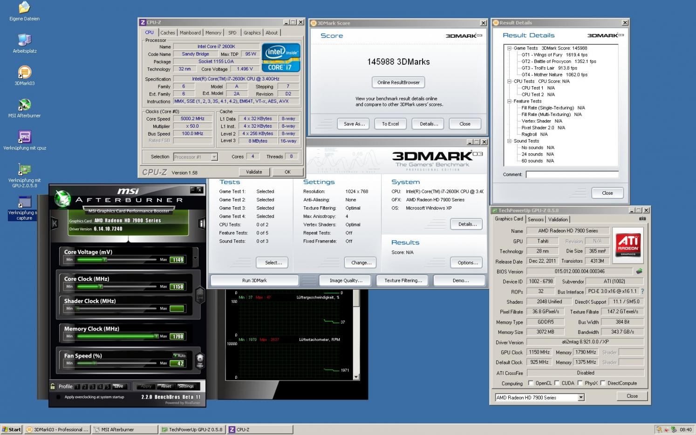Click the Texture Filtering button in 3DMark03

coord(403,280)
